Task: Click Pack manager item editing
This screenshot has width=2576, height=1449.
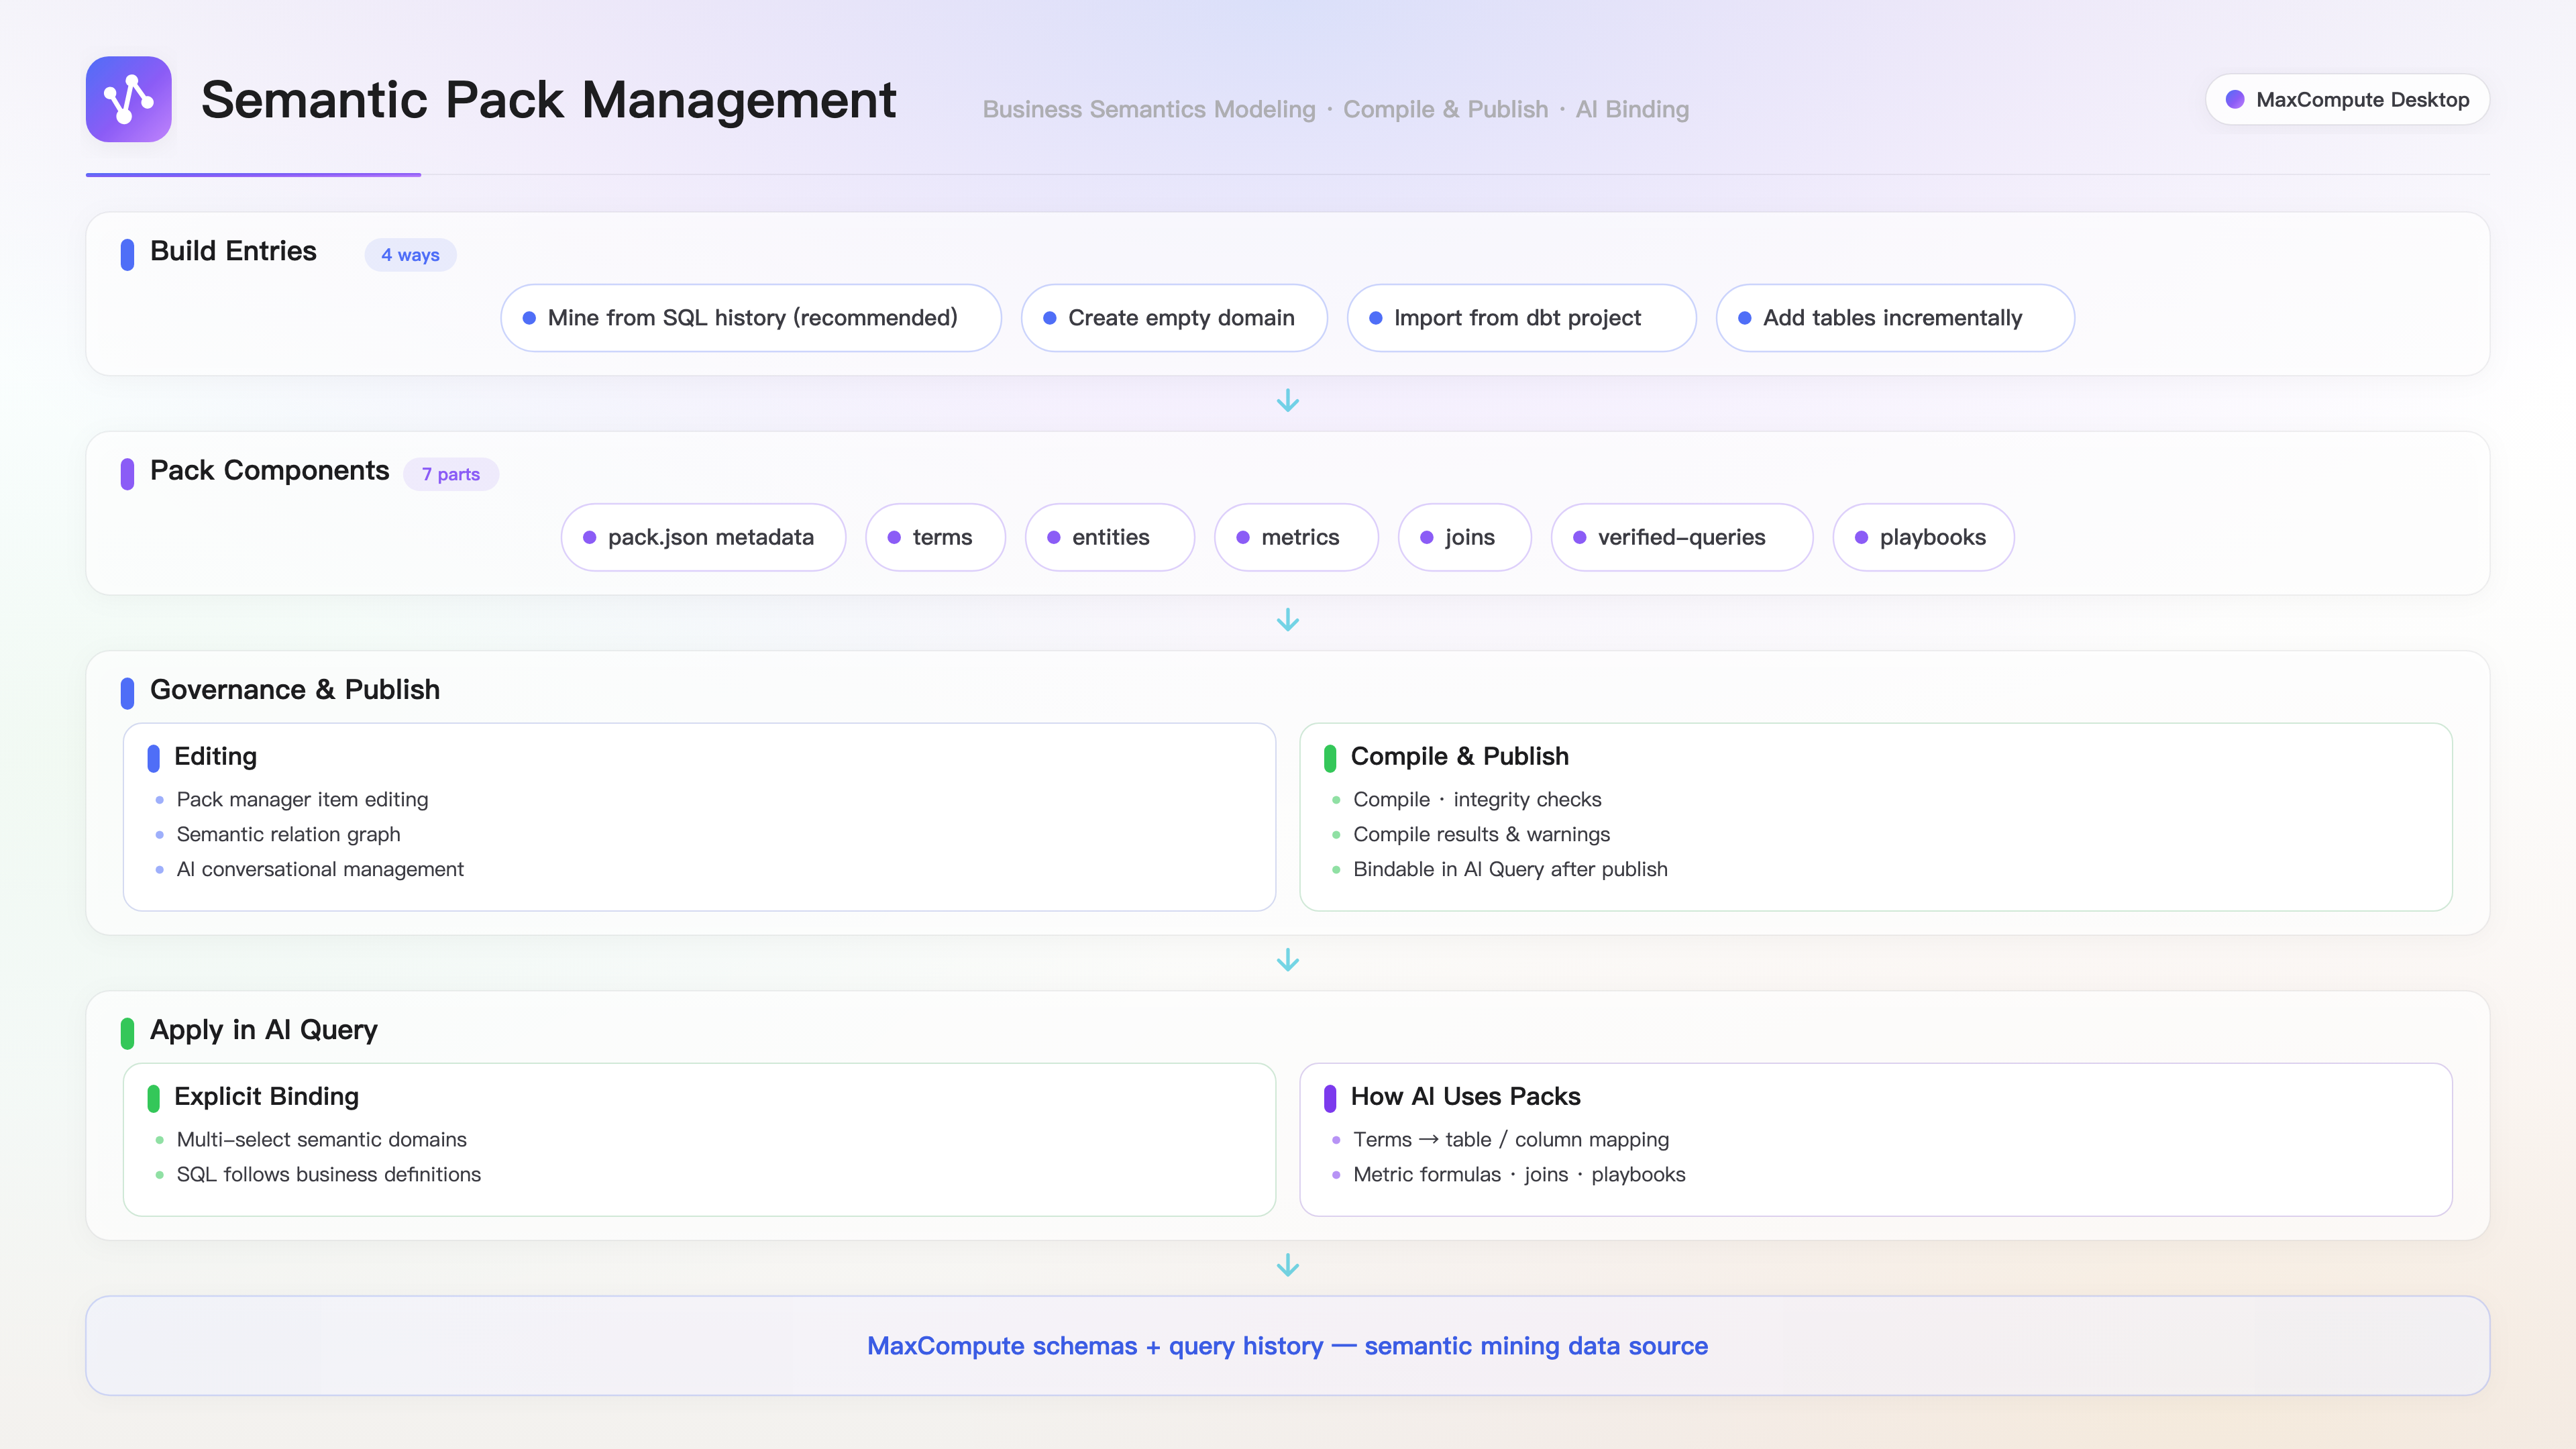Action: tap(302, 799)
